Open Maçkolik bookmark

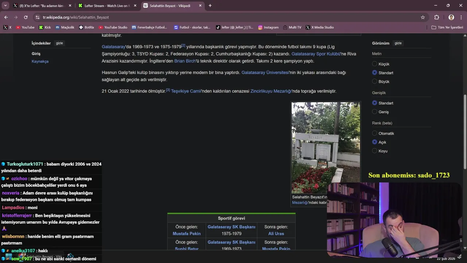[65, 27]
